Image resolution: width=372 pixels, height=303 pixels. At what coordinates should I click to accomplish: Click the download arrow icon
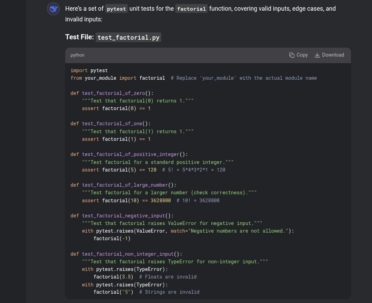point(317,55)
